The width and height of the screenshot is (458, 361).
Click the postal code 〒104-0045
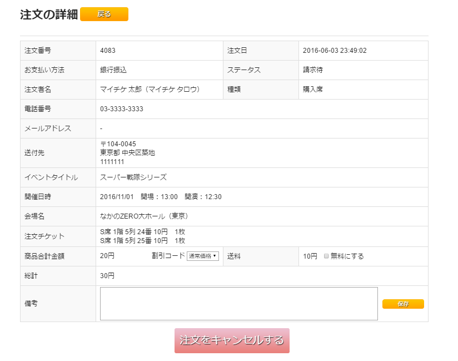(x=118, y=144)
